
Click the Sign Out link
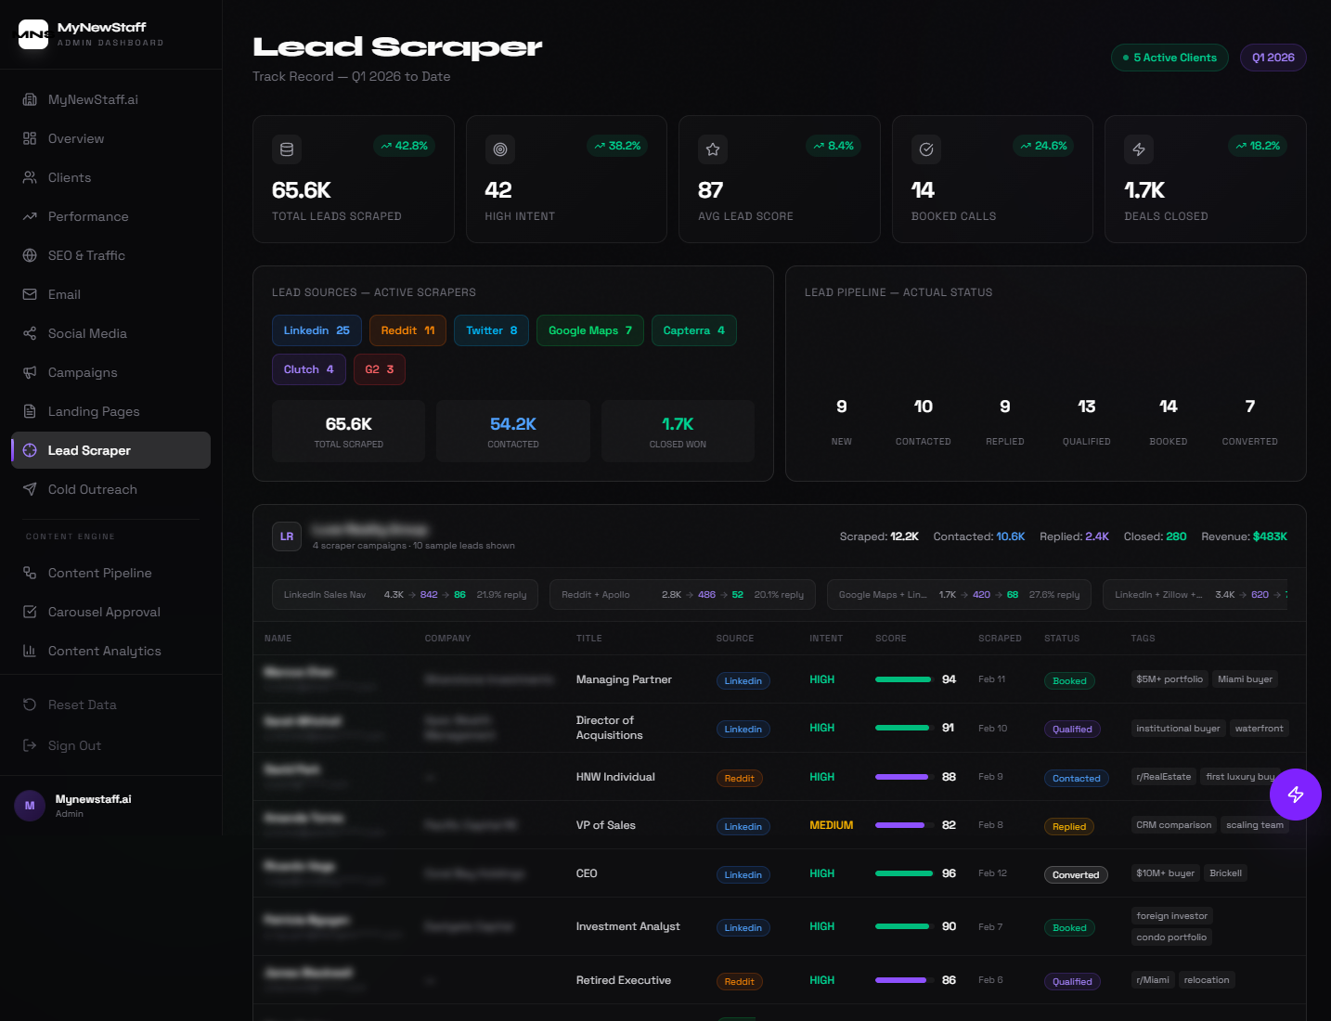coord(73,745)
